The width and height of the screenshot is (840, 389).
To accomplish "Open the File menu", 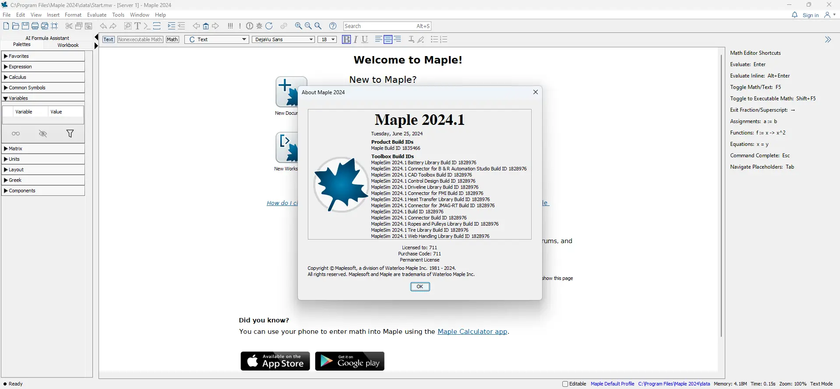I will [x=7, y=15].
